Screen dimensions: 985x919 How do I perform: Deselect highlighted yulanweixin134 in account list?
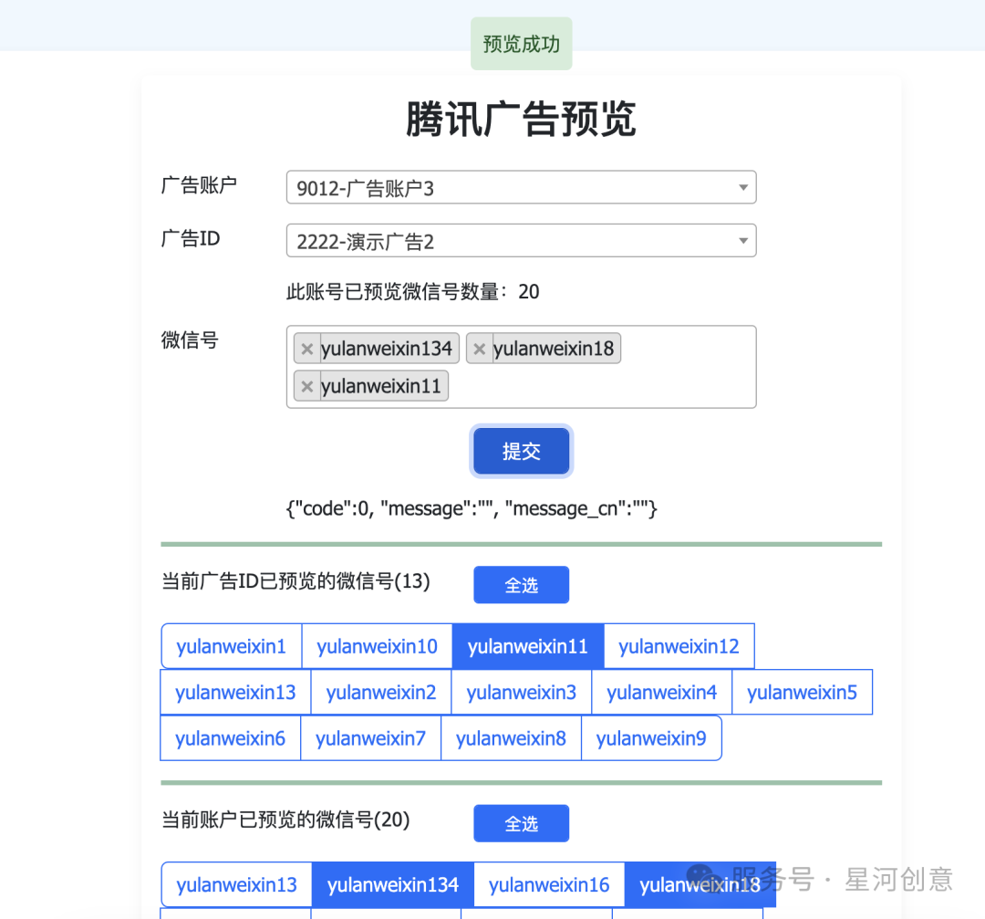[392, 884]
